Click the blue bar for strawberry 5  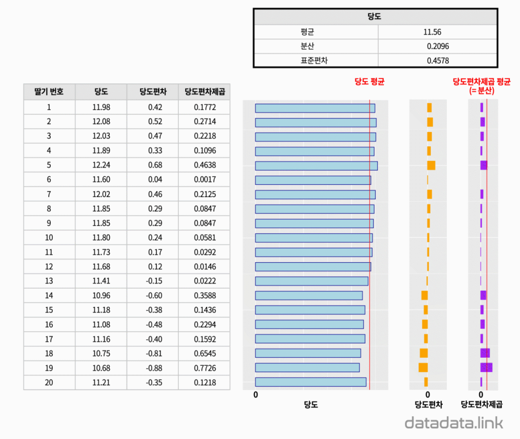pos(316,166)
